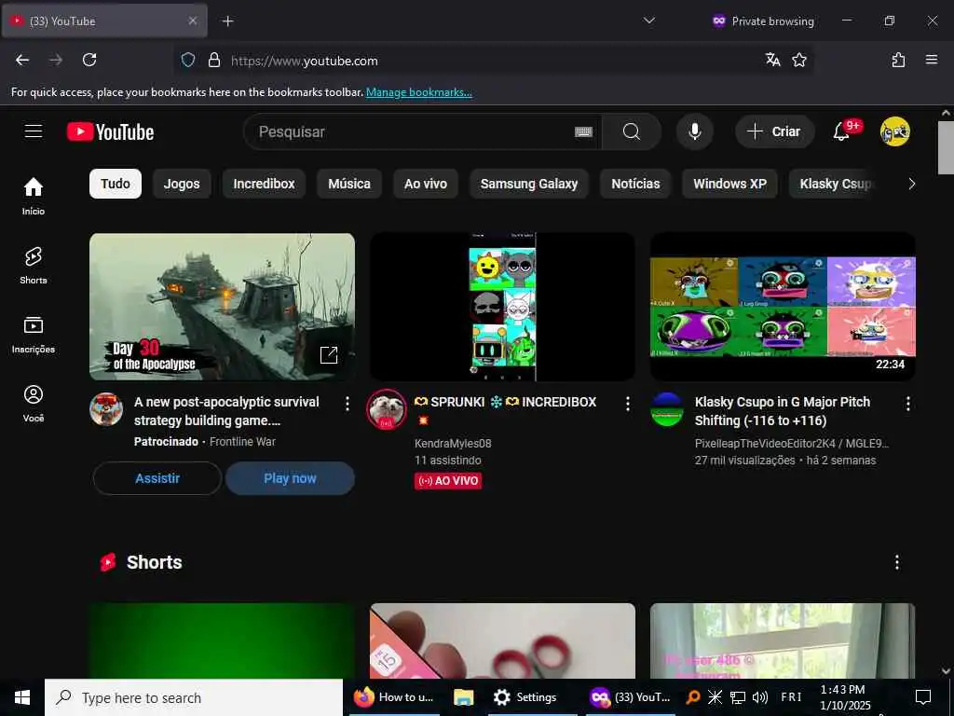Open the Manage bookmarks link
Image resolution: width=954 pixels, height=716 pixels.
tap(418, 92)
